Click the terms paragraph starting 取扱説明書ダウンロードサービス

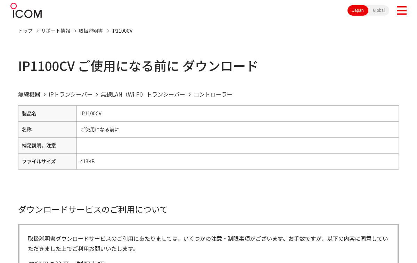coord(208,244)
